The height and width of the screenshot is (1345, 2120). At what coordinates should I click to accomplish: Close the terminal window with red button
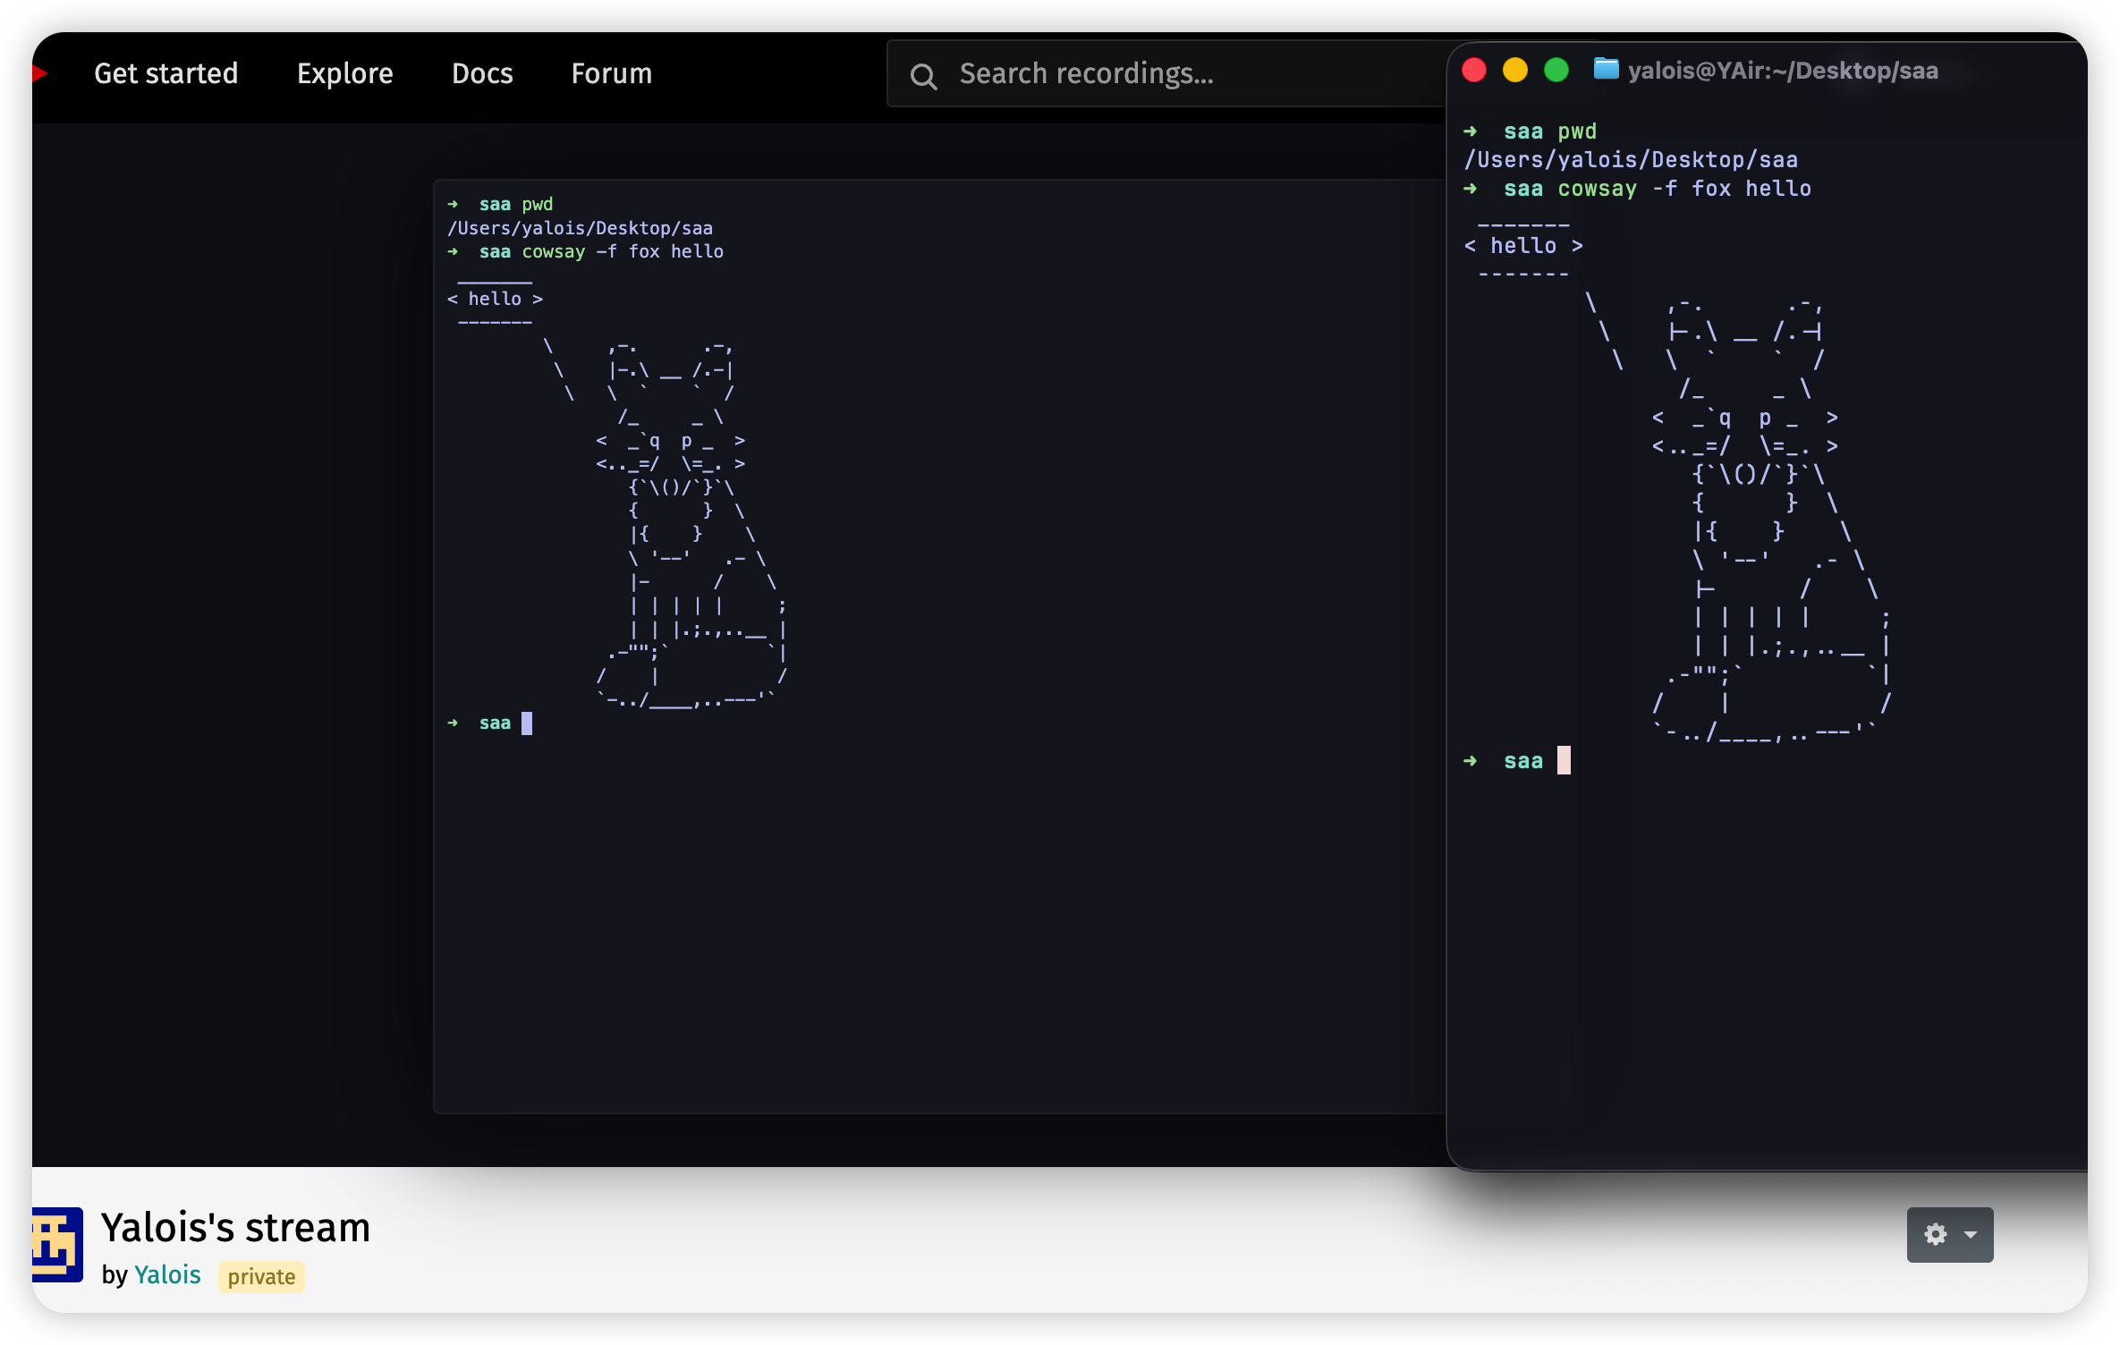pos(1474,70)
